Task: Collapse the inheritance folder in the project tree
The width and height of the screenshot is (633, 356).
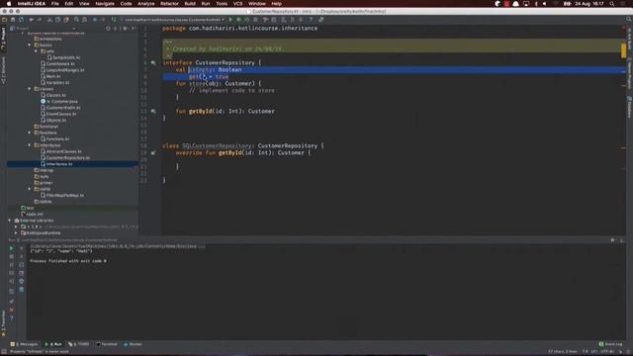Action: [30, 145]
